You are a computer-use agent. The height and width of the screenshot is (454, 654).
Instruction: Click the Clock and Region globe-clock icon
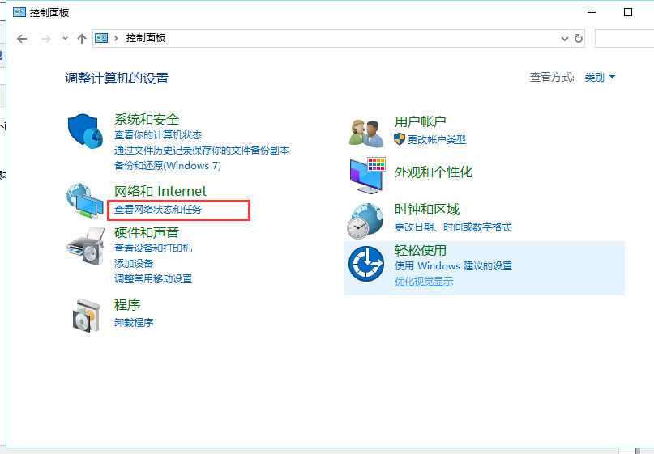pos(365,221)
